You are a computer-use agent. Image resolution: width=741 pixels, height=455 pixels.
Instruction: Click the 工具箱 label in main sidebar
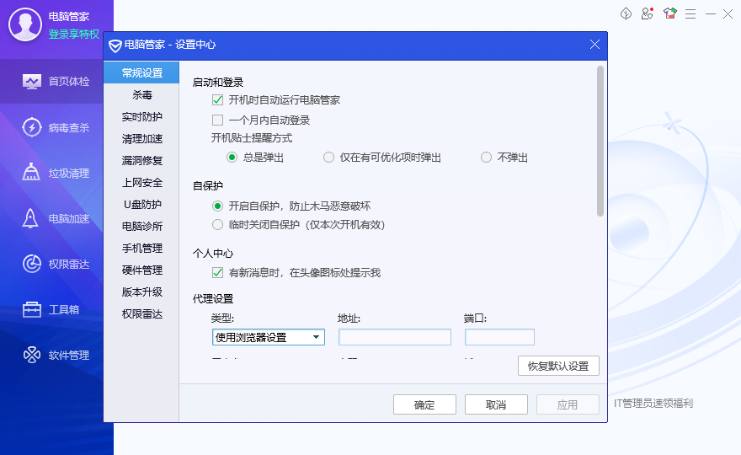point(64,310)
